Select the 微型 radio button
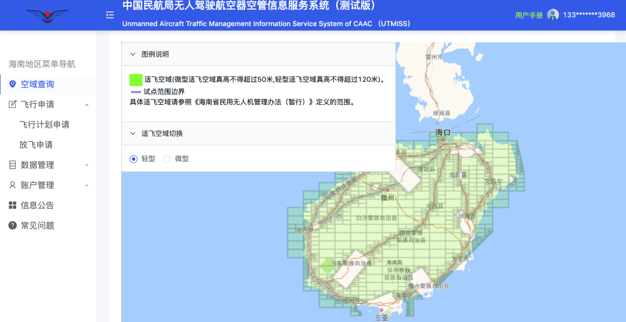The image size is (626, 322). coord(167,159)
